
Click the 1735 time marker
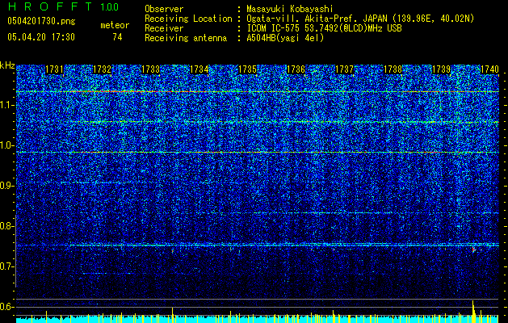[x=247, y=69]
